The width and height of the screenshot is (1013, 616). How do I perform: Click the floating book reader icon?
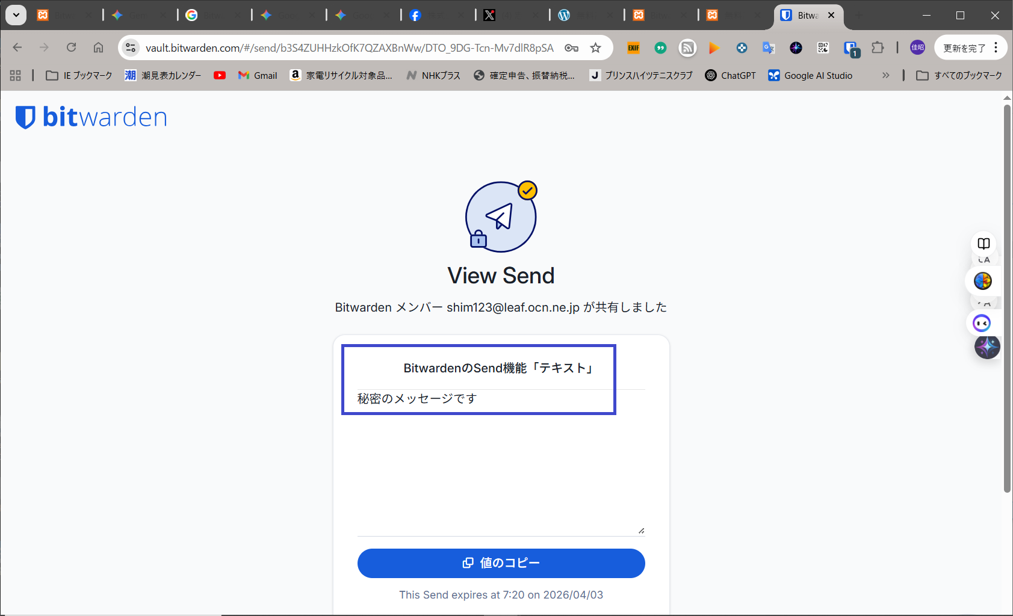point(984,244)
